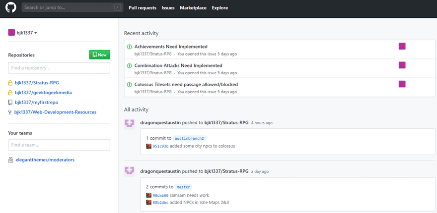Click the Recent activity heading

click(142, 33)
